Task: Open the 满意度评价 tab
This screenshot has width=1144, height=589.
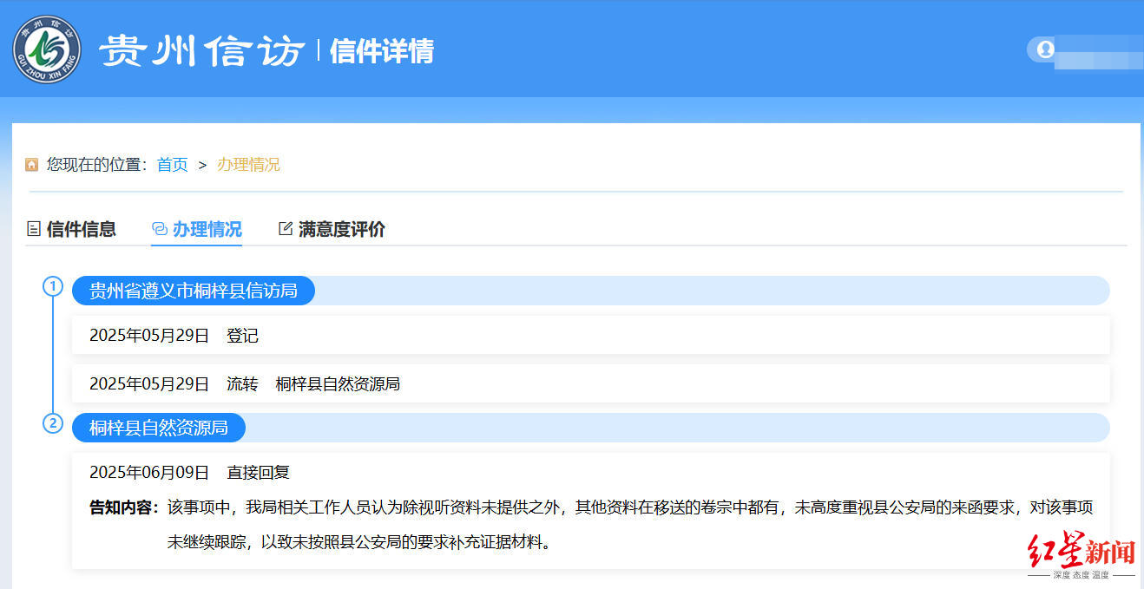Action: (x=342, y=228)
